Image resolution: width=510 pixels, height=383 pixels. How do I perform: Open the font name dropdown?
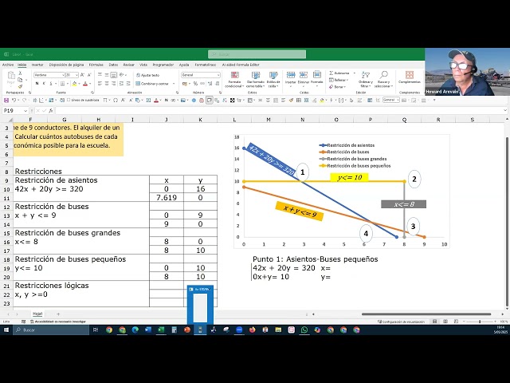63,75
